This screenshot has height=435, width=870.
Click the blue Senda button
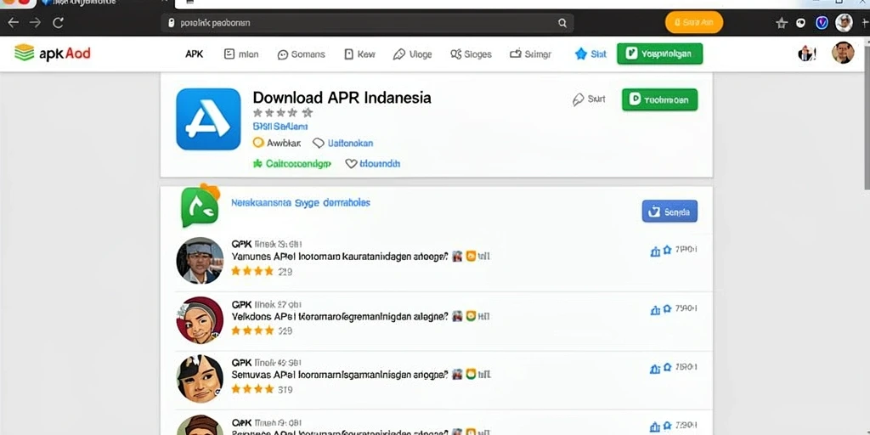tap(669, 212)
